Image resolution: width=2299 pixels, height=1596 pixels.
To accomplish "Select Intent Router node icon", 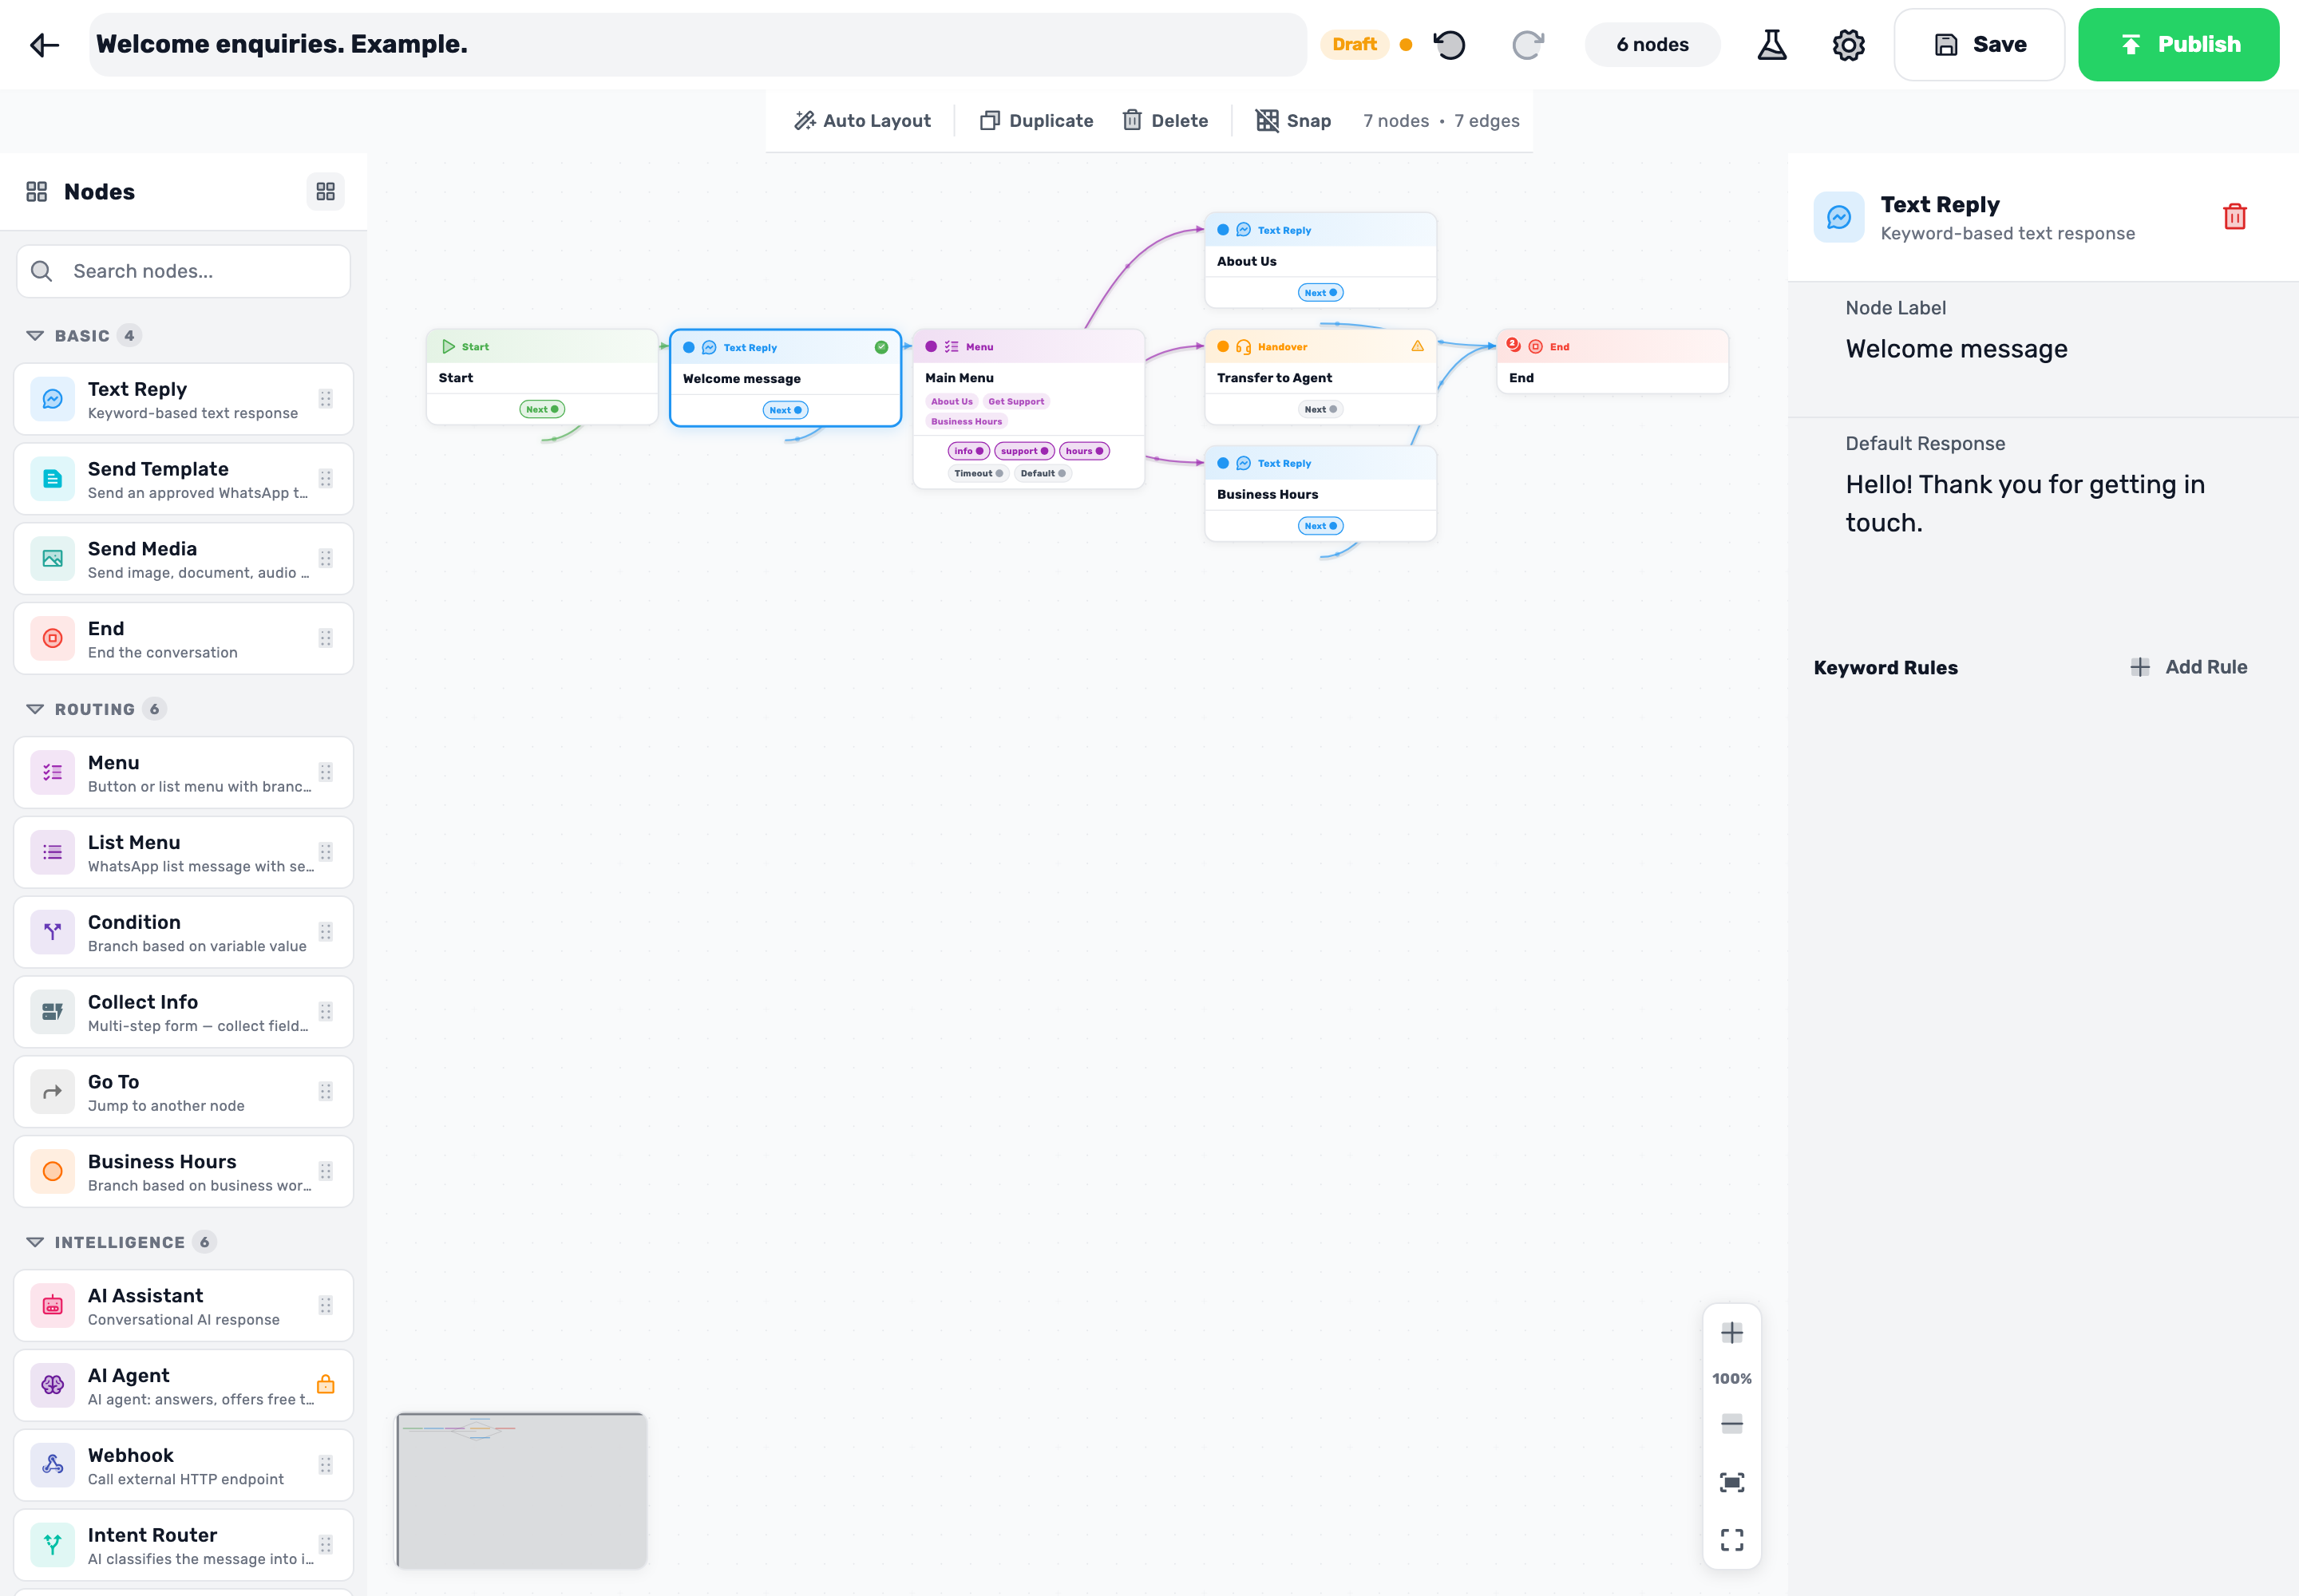I will [53, 1545].
